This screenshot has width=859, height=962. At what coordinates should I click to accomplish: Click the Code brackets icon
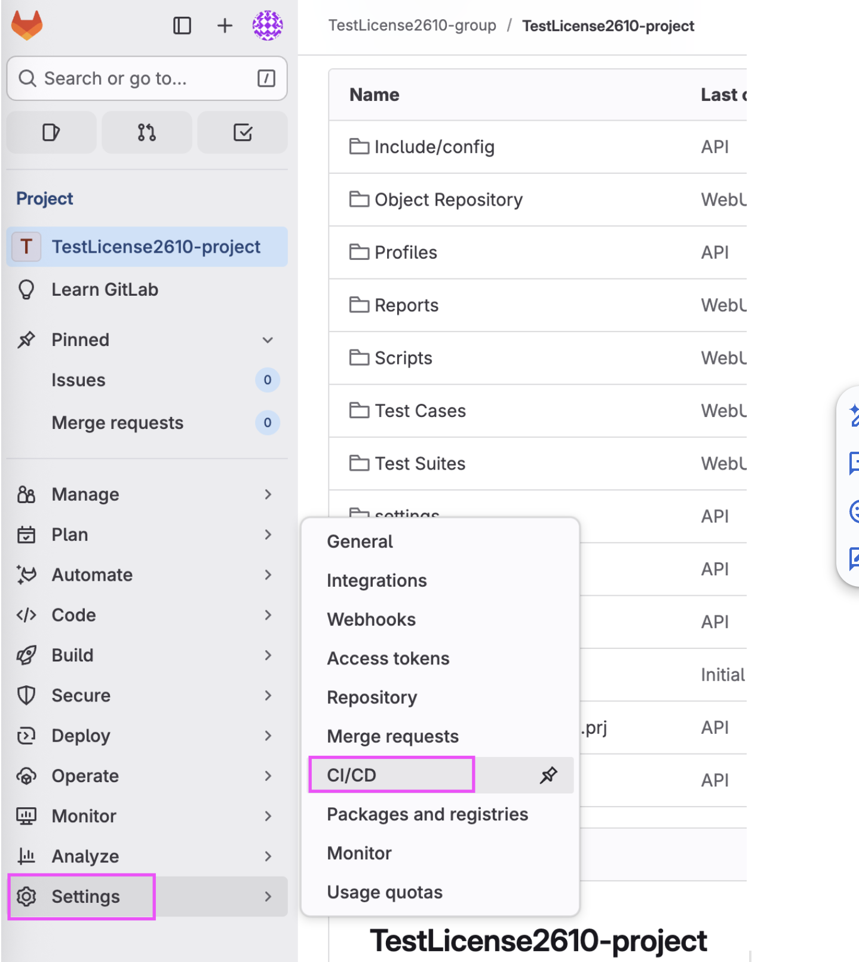point(26,615)
